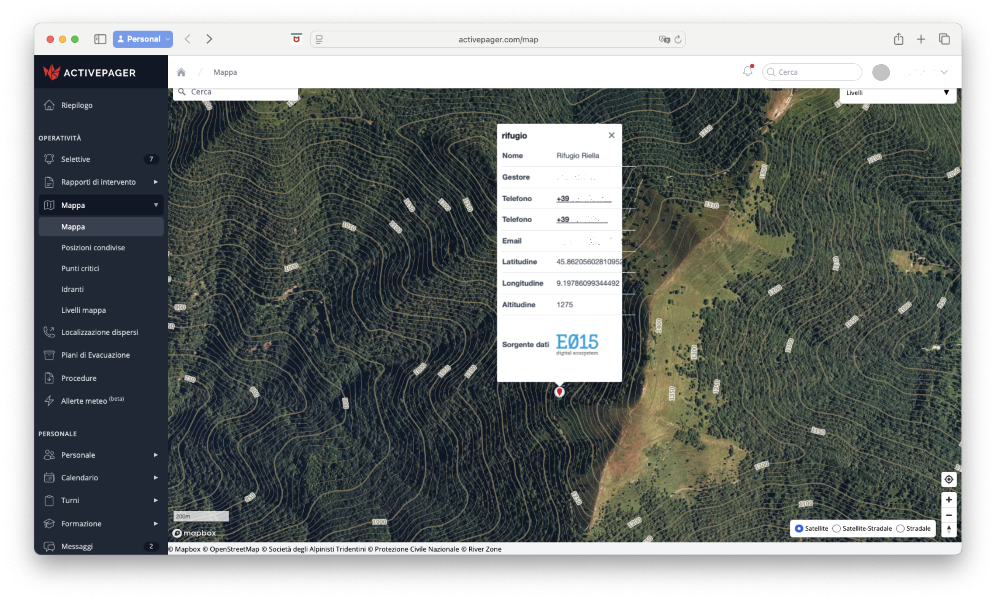
Task: Reset map bearing with compass button
Action: [948, 530]
